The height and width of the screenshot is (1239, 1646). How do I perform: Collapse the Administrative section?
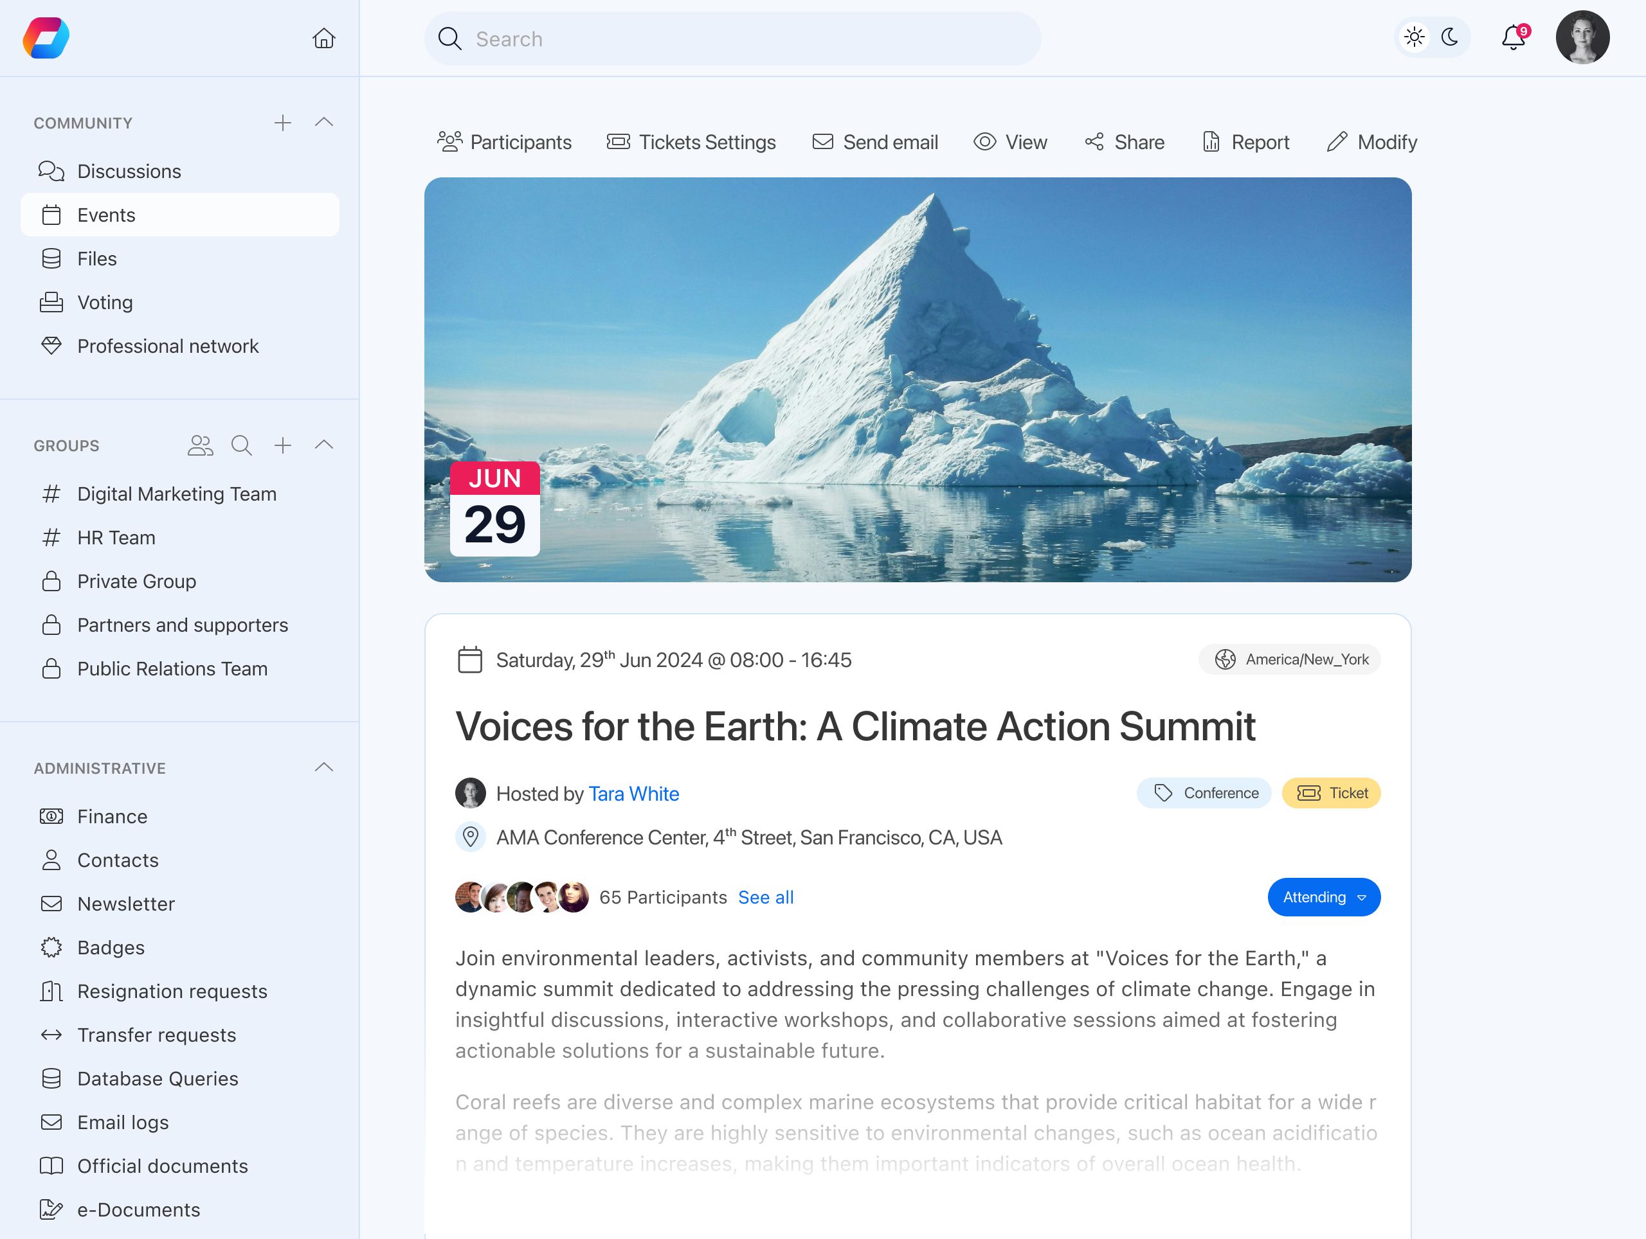pyautogui.click(x=323, y=767)
